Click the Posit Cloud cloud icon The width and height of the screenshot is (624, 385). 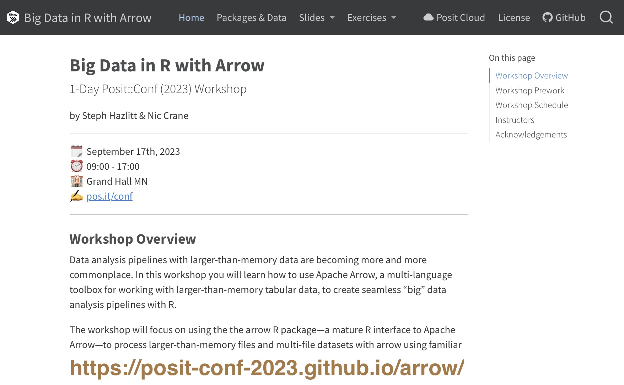point(429,17)
